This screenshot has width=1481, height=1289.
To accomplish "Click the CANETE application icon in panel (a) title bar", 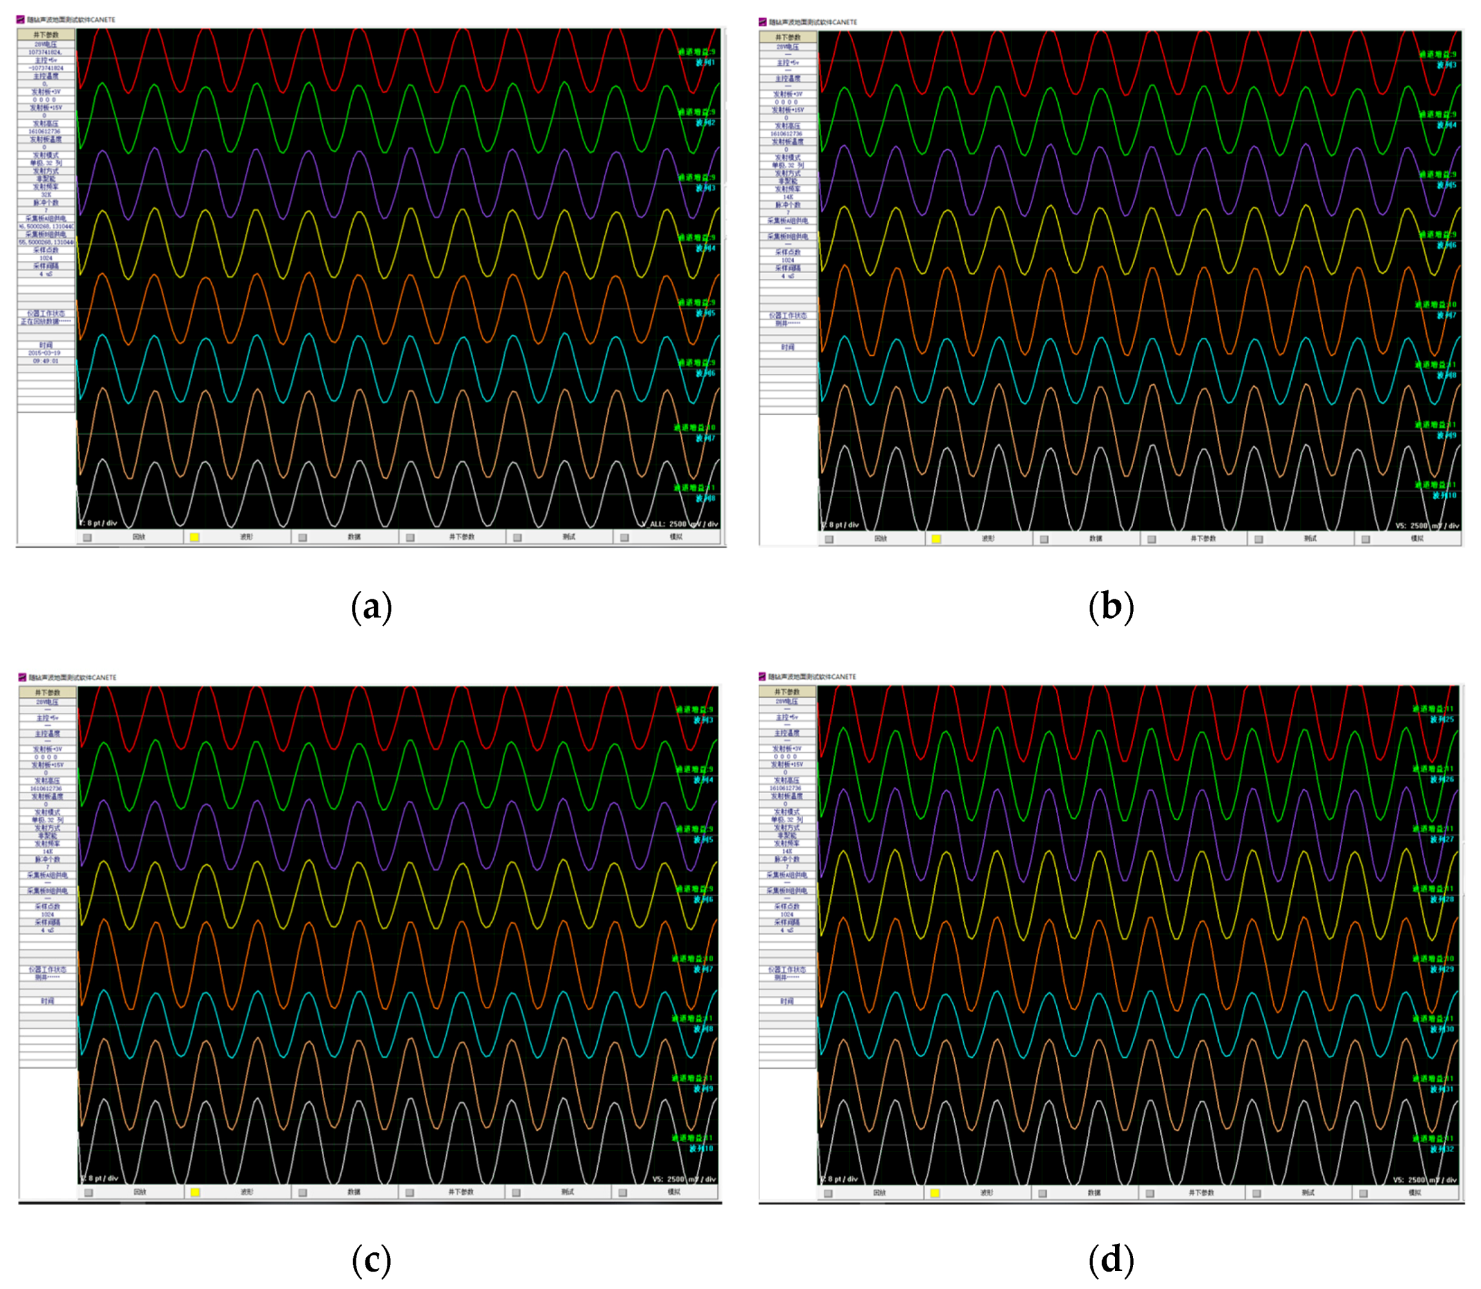I will point(19,19).
